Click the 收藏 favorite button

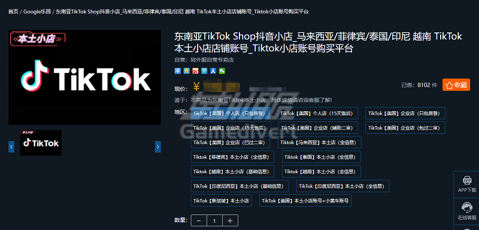point(456,85)
